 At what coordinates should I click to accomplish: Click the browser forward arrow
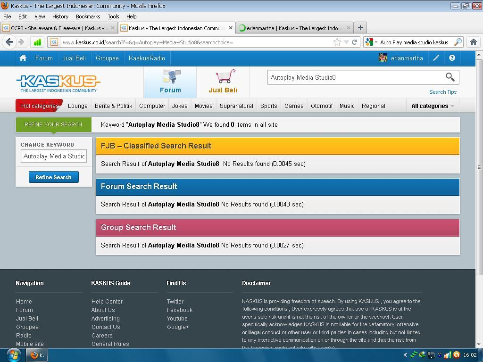click(21, 42)
